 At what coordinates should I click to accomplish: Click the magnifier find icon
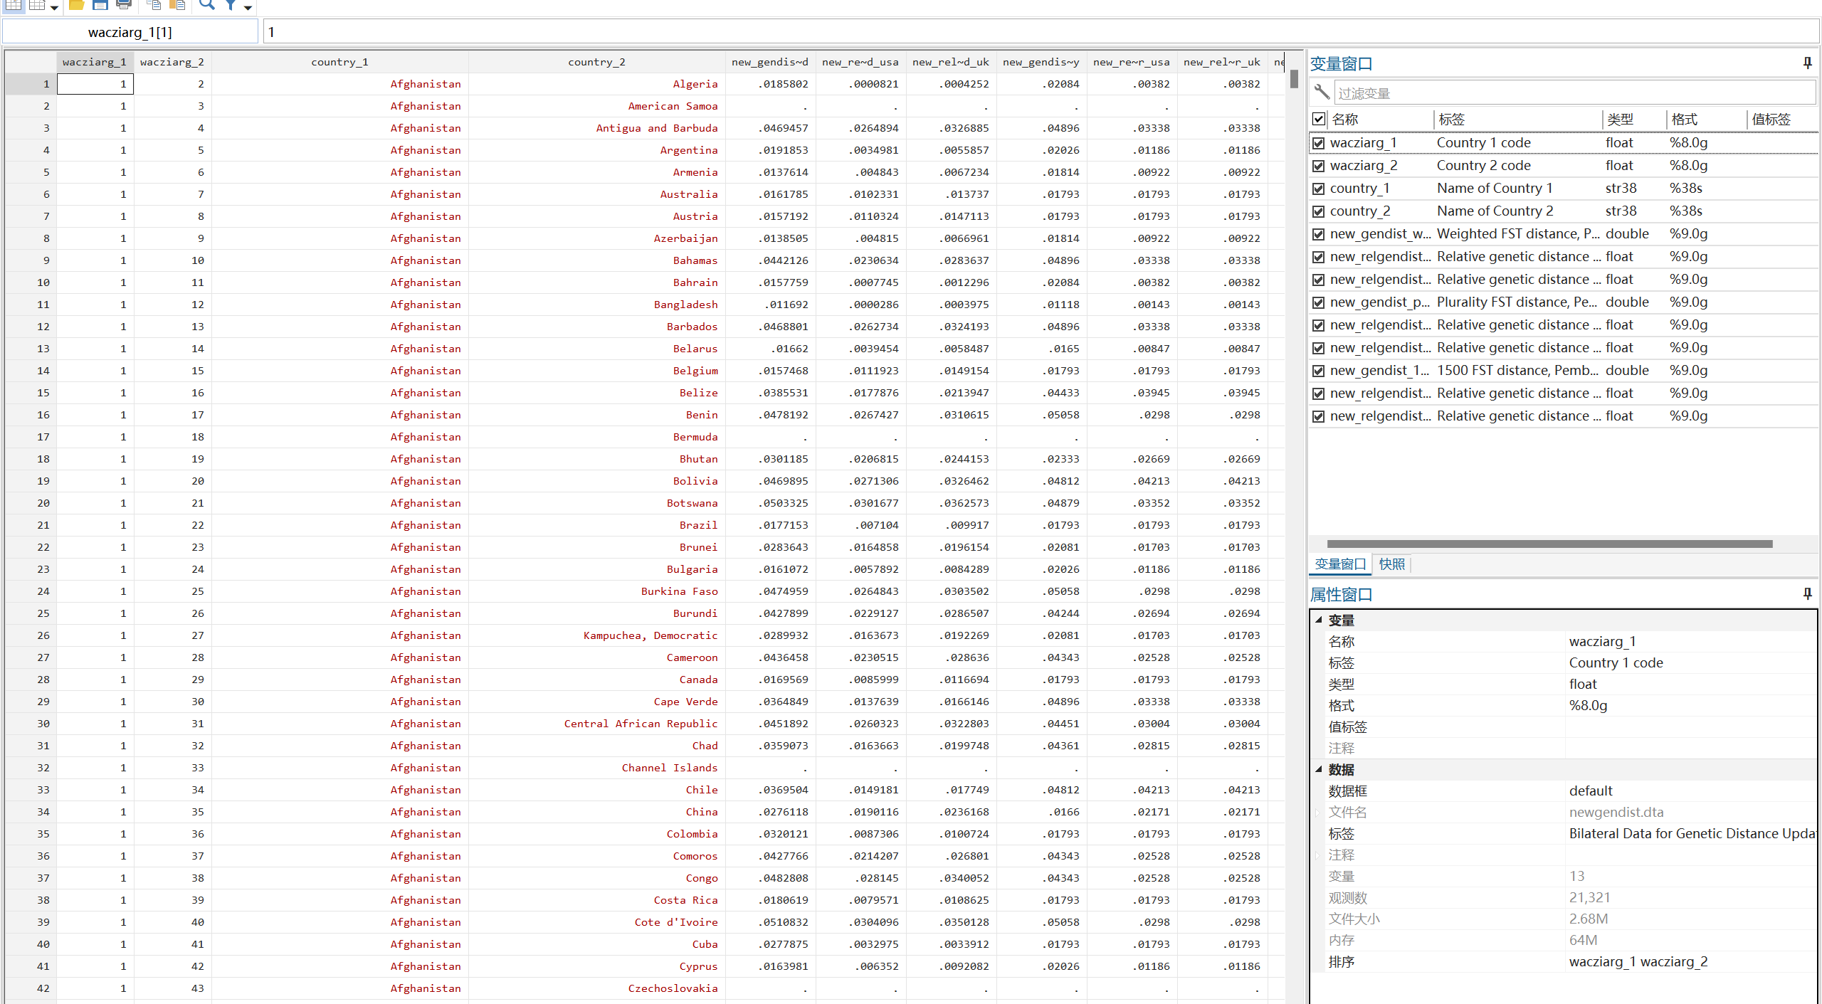click(206, 5)
